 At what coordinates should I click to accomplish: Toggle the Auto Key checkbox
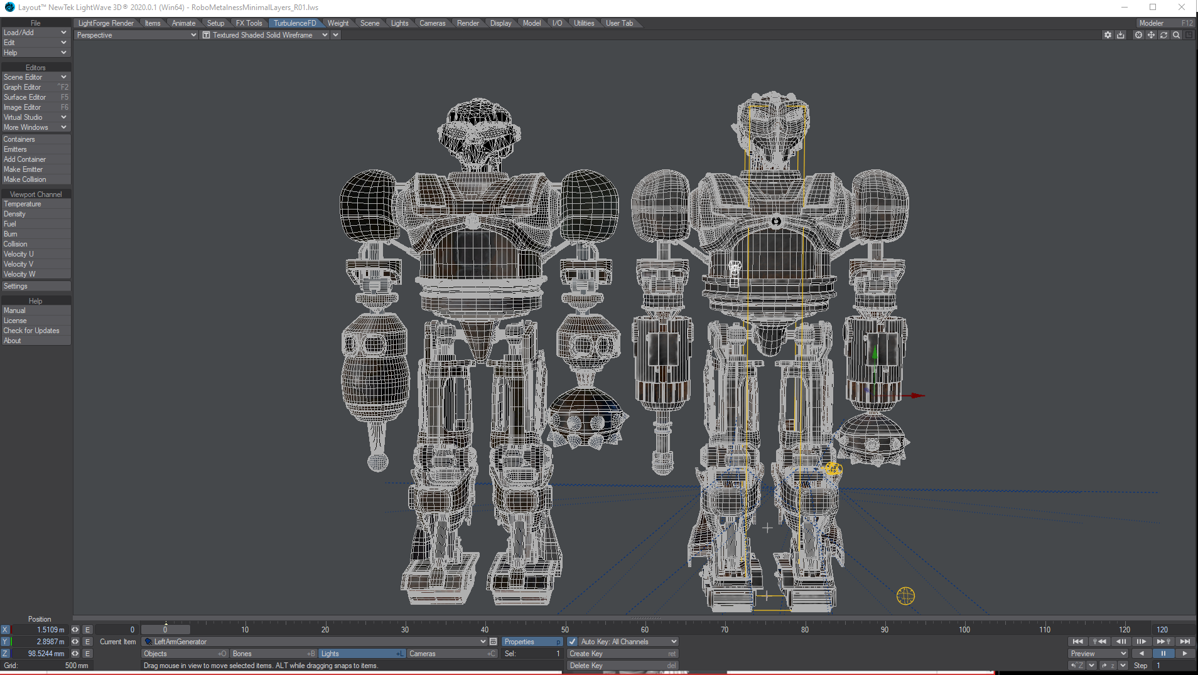tap(572, 642)
